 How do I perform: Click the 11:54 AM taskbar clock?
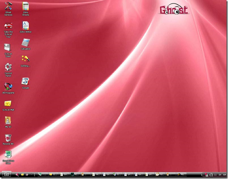click(x=220, y=175)
